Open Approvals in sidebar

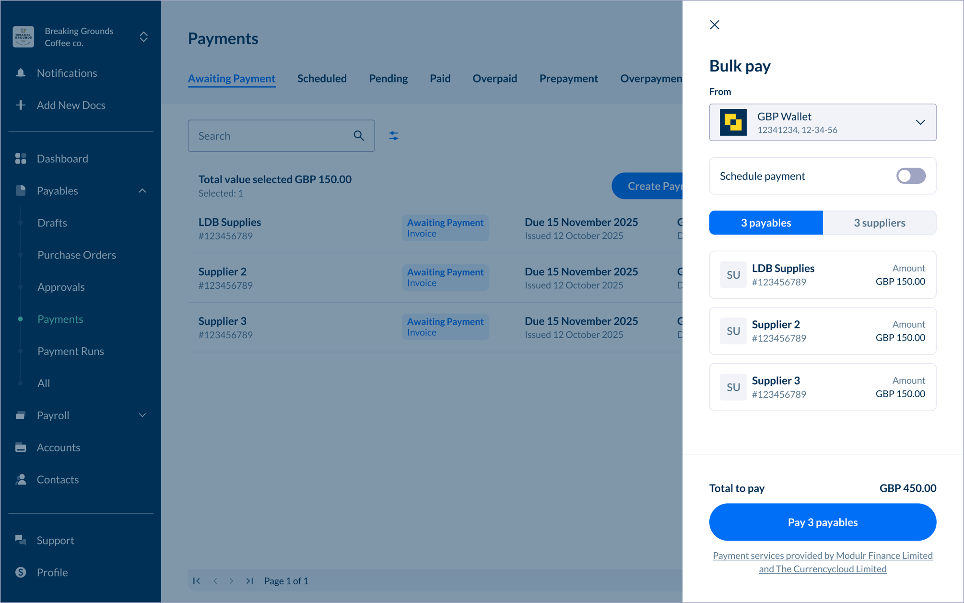coord(61,287)
